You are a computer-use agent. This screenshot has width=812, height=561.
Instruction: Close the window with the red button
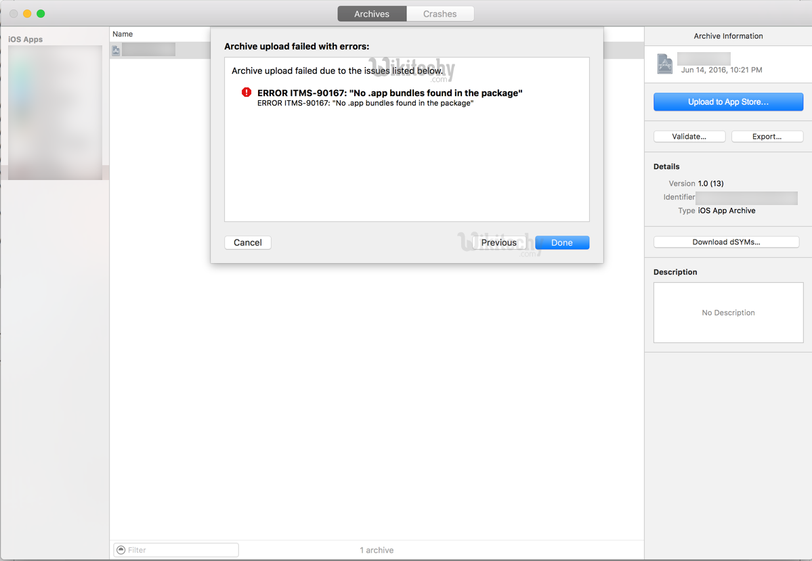click(14, 14)
